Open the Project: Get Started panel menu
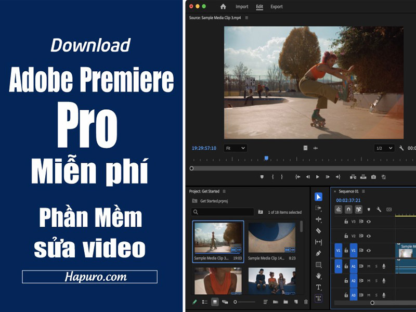Viewport: 416px width, 312px height. coord(225,191)
